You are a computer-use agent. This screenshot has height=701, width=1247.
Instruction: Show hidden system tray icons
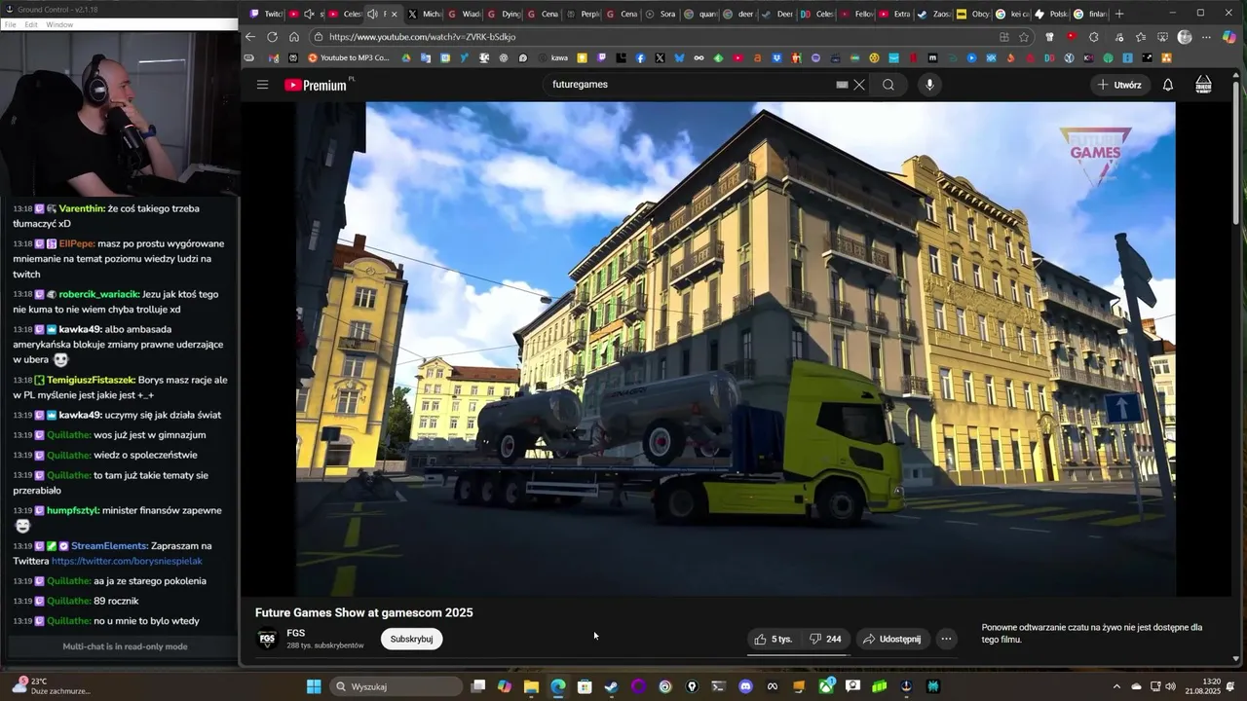pos(1116,686)
